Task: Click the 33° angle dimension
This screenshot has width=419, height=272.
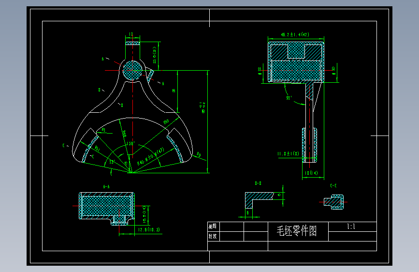Action: point(112,162)
